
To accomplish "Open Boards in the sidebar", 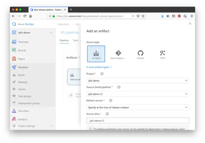I will tap(22, 50).
